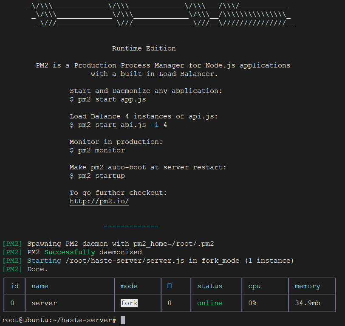Click the '$ pm2 start api.js -i 4' command

119,125
